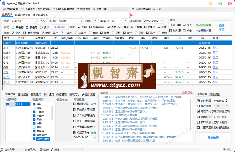Image resolution: width=235 pixels, height=152 pixels.
Task: Swap departure and destination stations
Action: pyautogui.click(x=43, y=21)
